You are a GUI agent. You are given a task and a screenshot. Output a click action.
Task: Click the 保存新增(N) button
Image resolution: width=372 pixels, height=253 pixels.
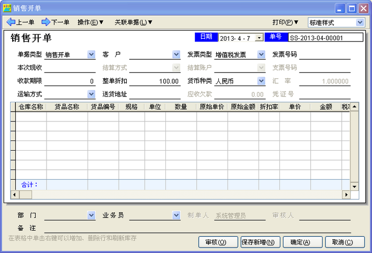click(260, 242)
